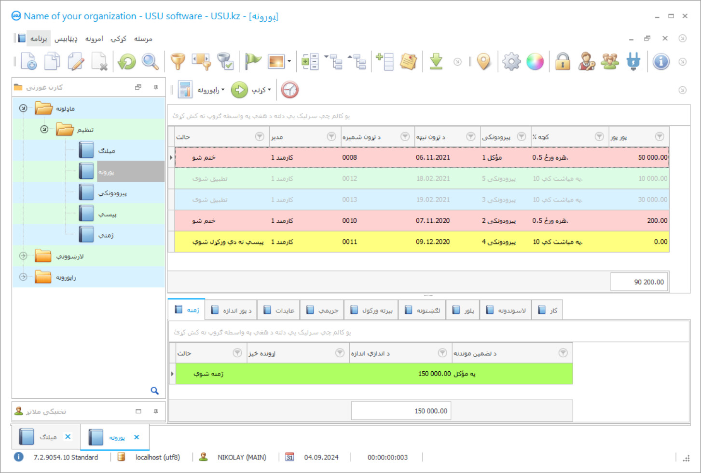Close the میلنګ bottom tab
Viewport: 701px width, 473px height.
pyautogui.click(x=68, y=437)
